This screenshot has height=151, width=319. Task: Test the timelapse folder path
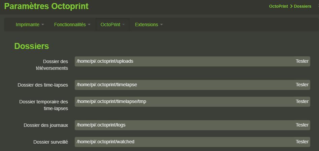click(302, 85)
